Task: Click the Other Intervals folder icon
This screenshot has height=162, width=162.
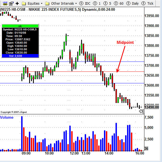Action: tap(47, 4)
